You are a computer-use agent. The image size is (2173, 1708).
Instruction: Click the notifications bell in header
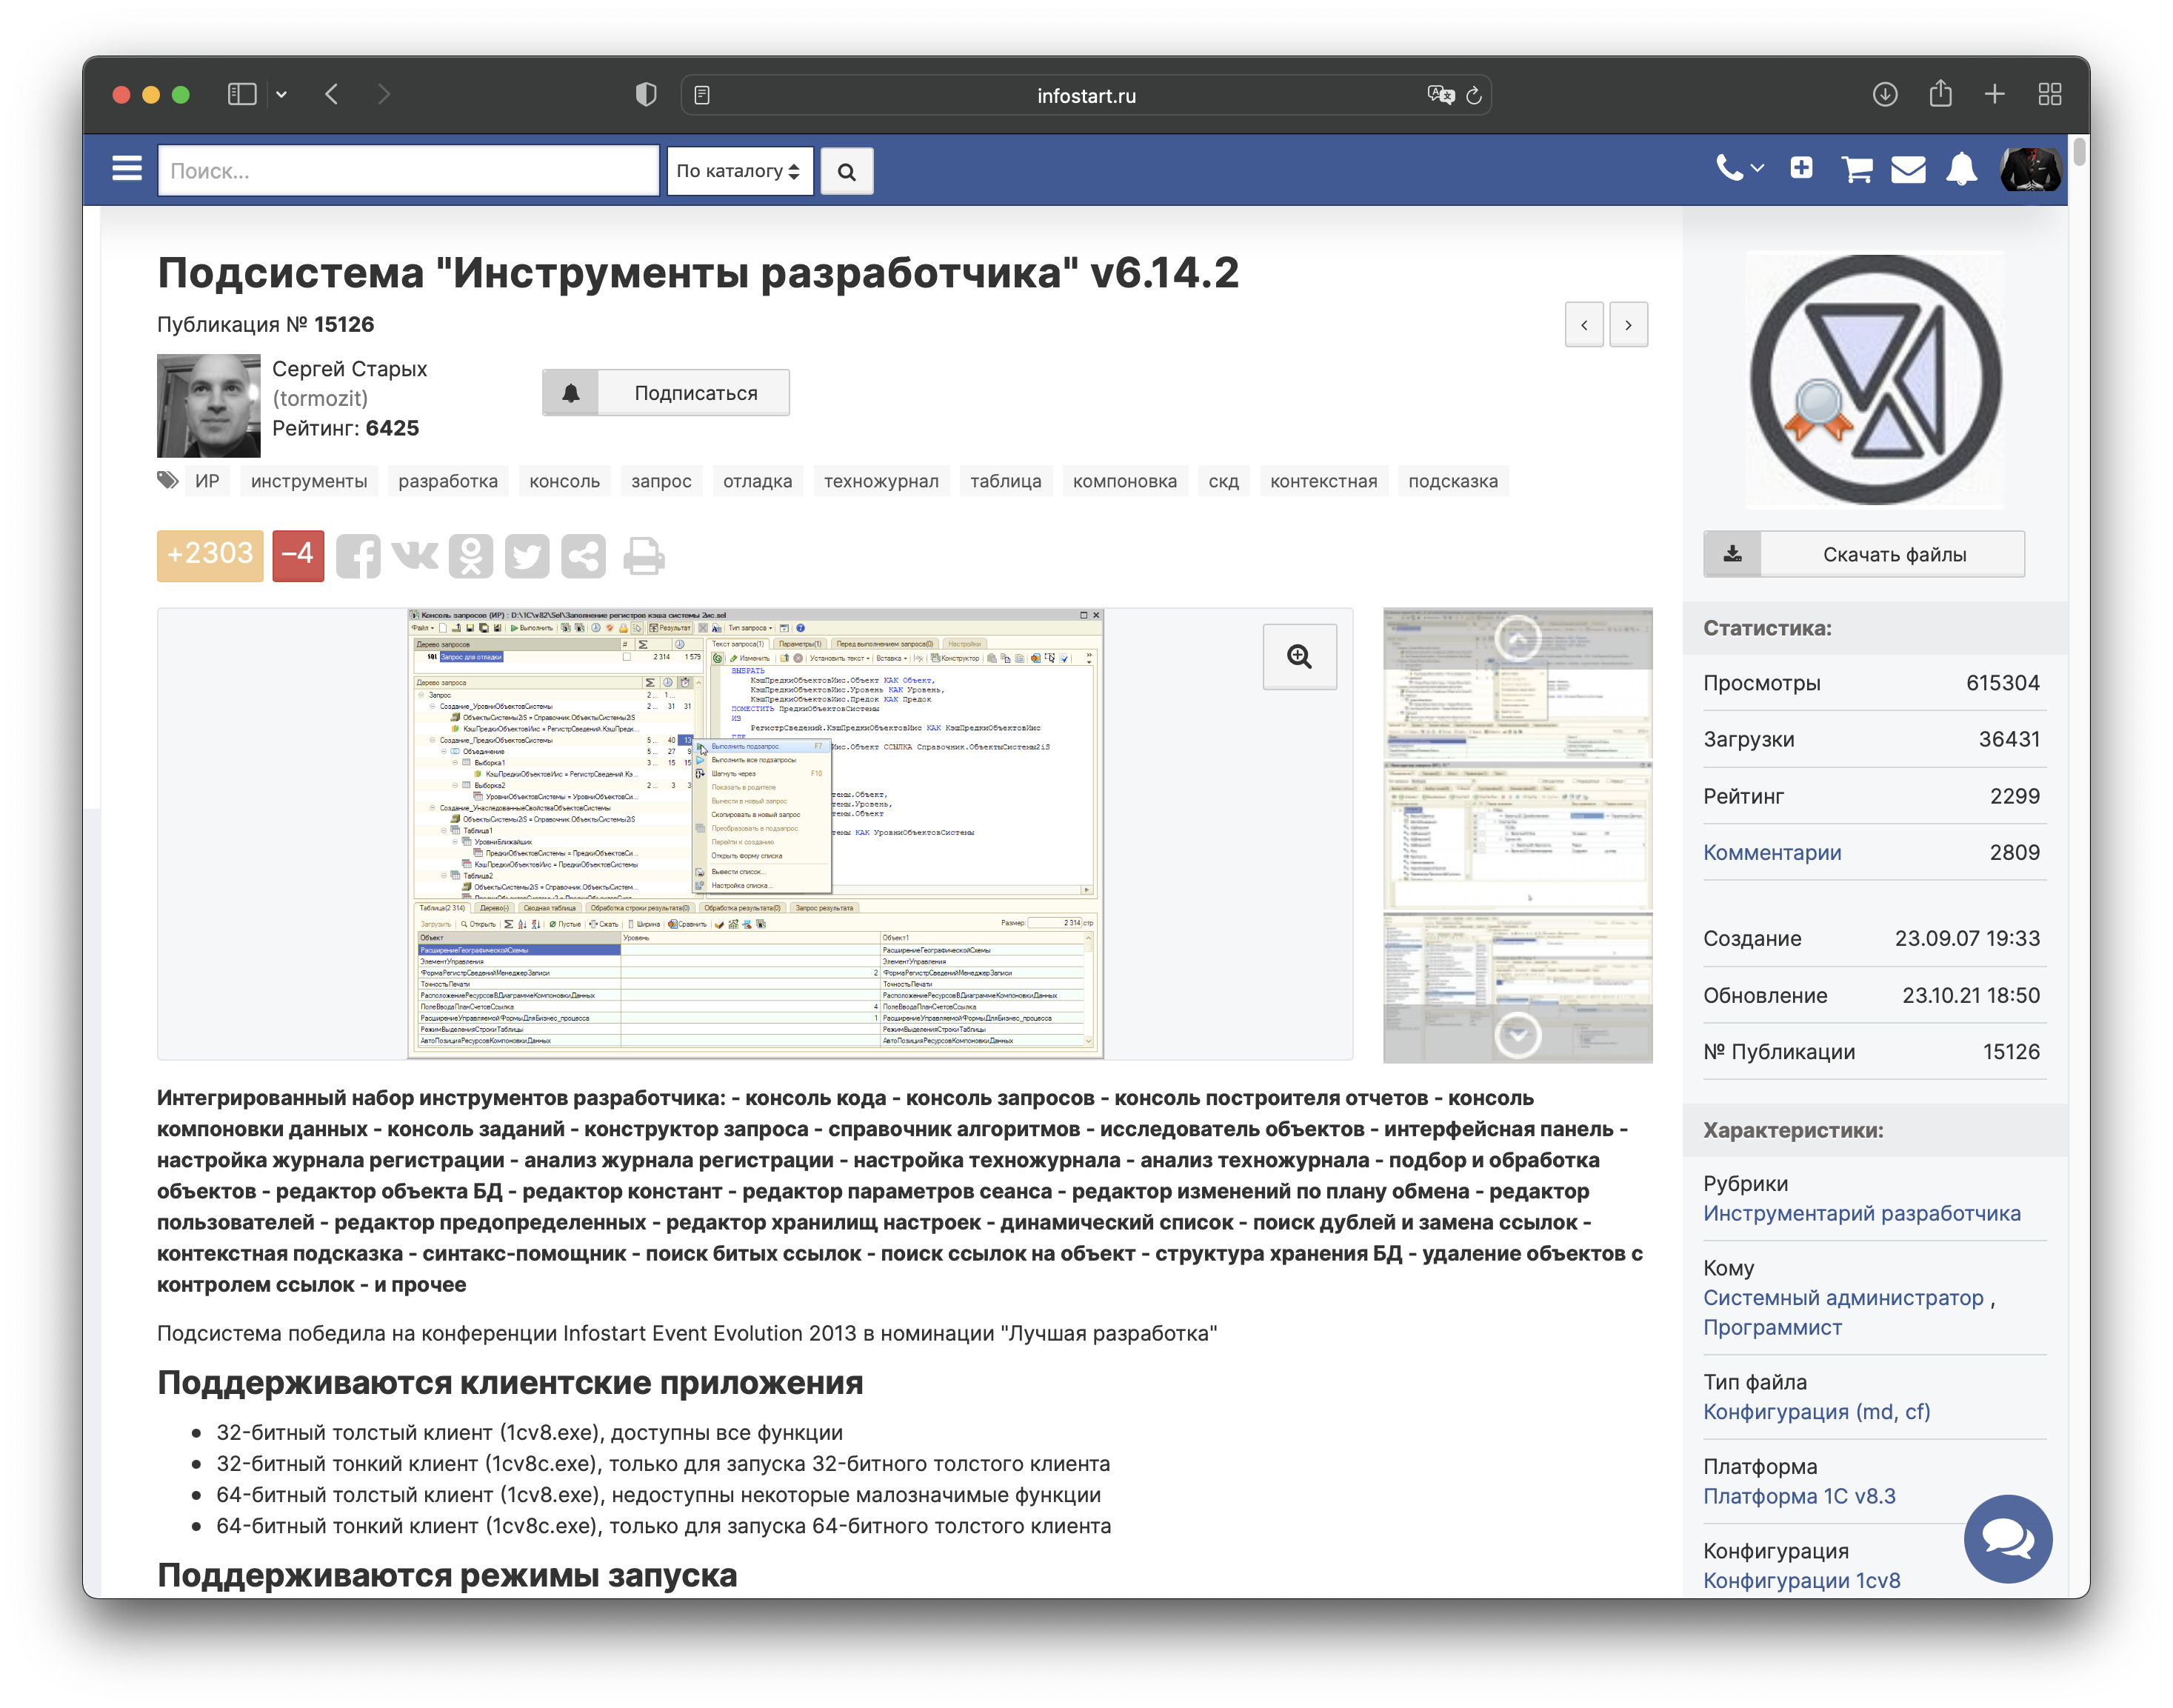pos(1961,169)
